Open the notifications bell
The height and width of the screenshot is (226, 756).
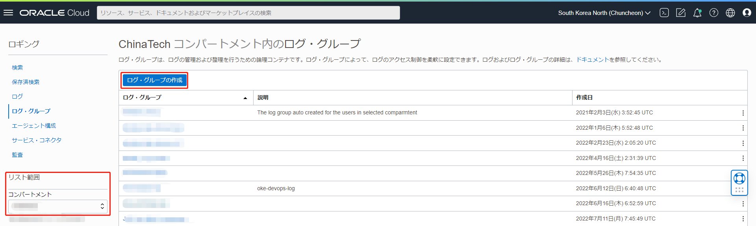(x=697, y=13)
